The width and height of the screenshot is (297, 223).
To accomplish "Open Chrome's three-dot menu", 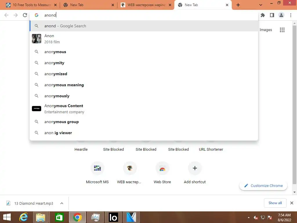I will coord(291,15).
